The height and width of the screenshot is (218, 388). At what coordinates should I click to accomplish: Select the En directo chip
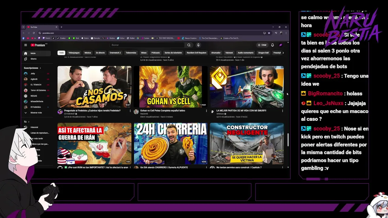[100, 53]
